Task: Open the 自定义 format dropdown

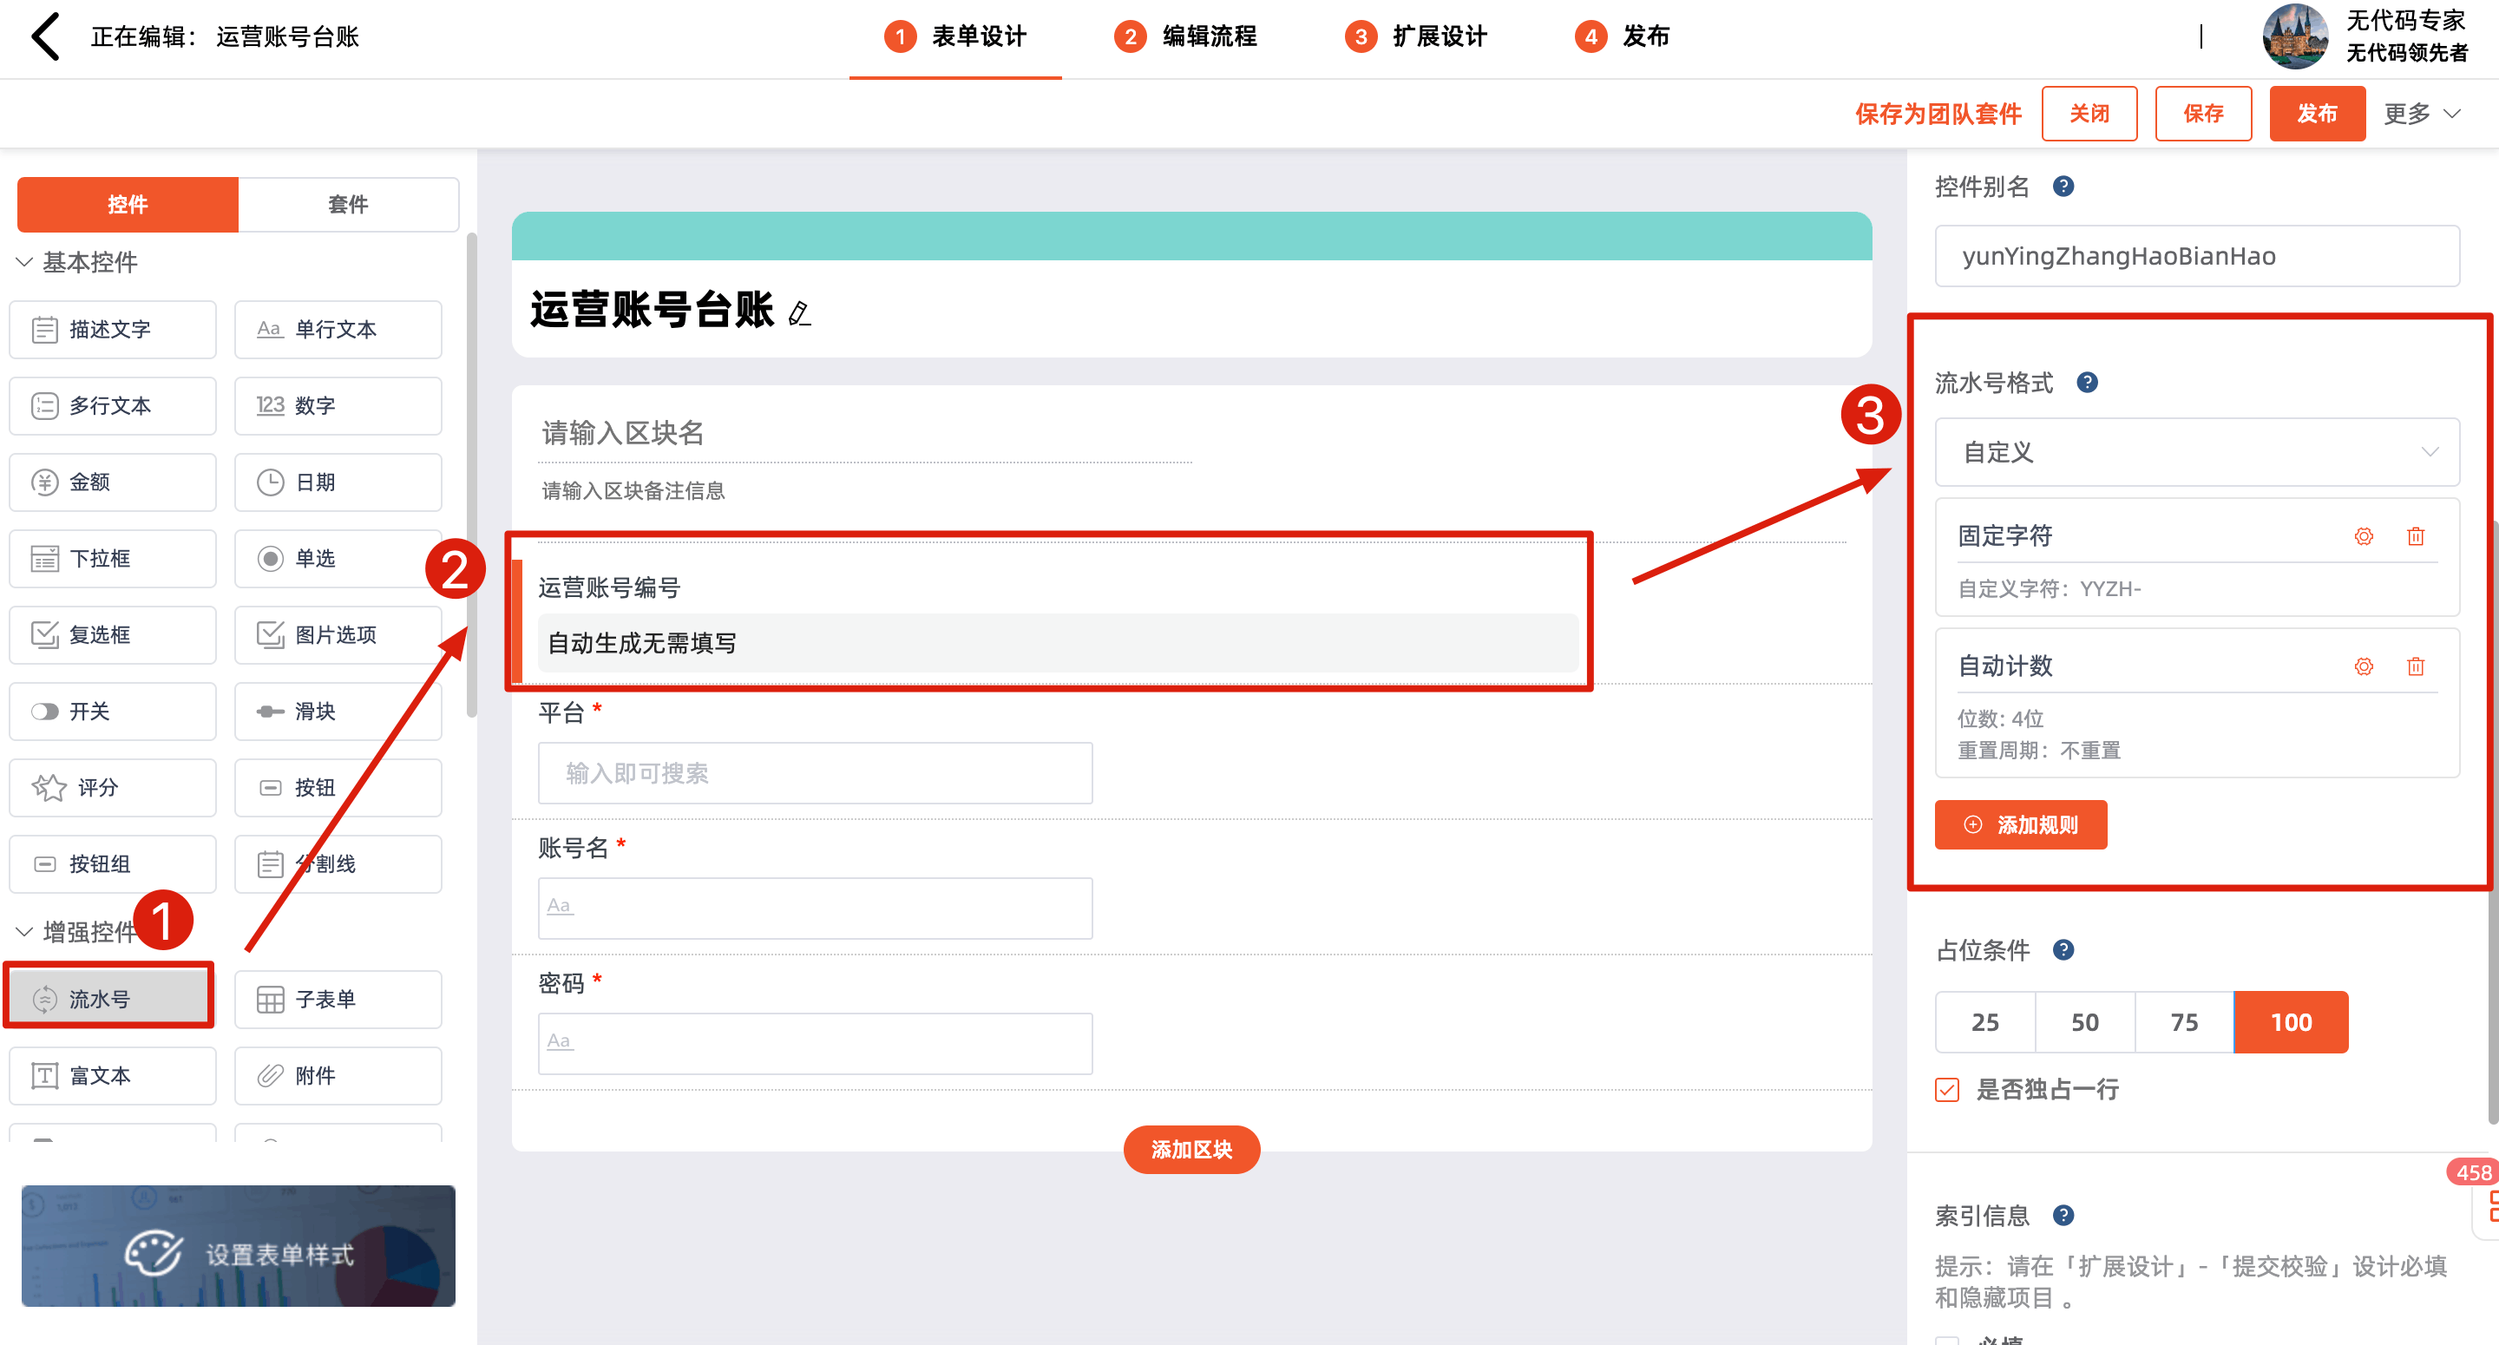Action: (x=2196, y=452)
